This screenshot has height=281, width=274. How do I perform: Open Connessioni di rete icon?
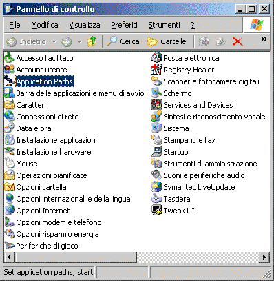[x=10, y=117]
